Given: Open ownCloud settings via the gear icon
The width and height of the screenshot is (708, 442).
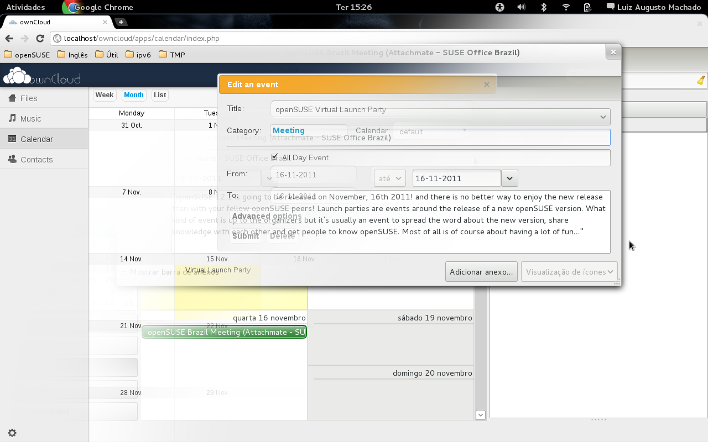Looking at the screenshot, I should coord(12,433).
